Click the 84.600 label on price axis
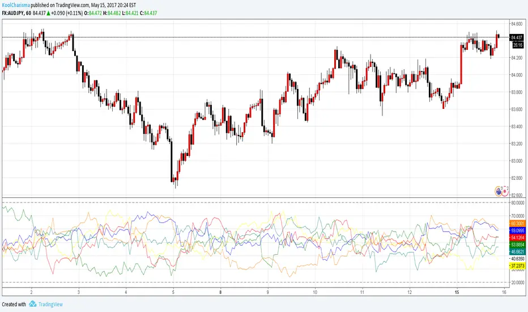528x312 pixels. 517,24
